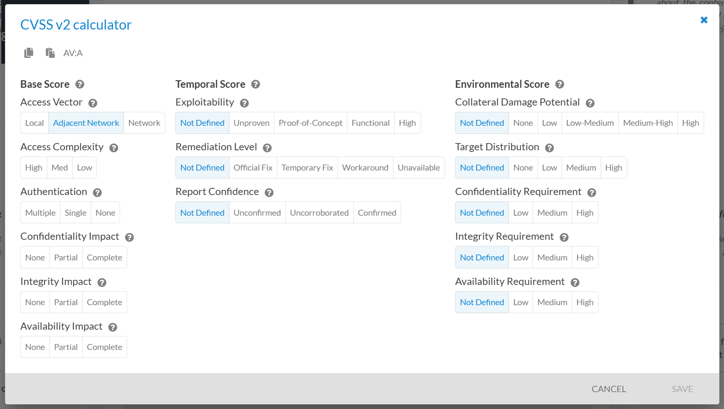Open help for Base Score
Screen dimensions: 724x409
[x=79, y=84]
